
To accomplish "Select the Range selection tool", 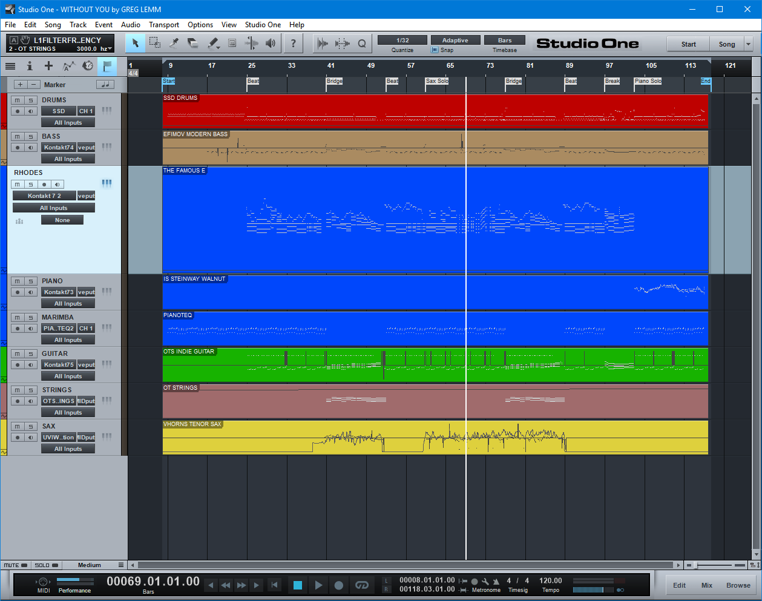I will click(155, 43).
